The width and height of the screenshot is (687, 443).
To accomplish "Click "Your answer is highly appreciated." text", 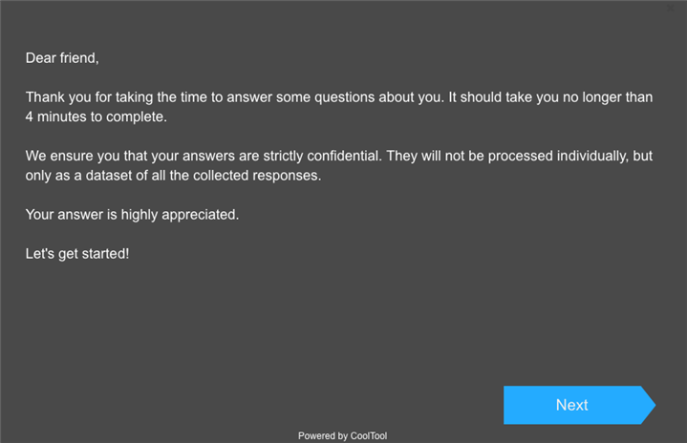I will pos(132,215).
